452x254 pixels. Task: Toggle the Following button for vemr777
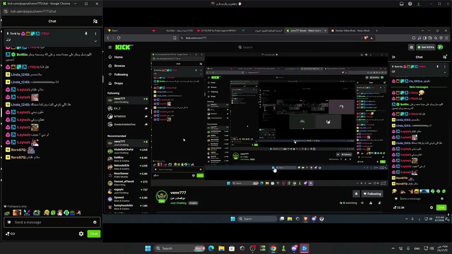click(x=372, y=194)
